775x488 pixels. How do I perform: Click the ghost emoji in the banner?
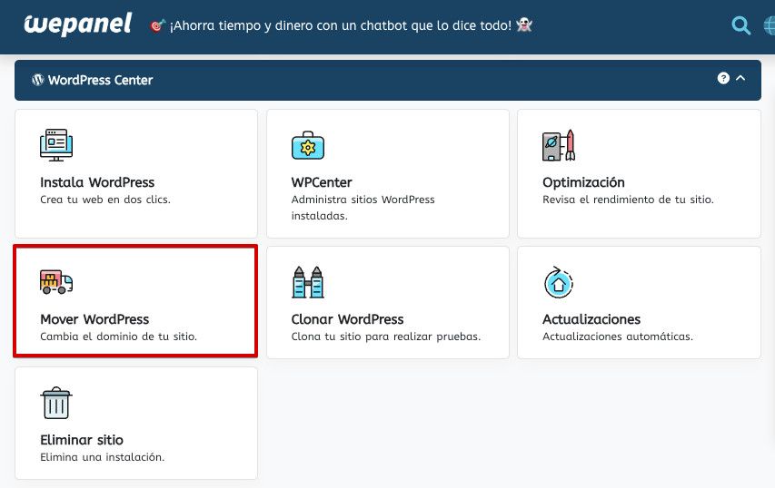(x=524, y=24)
